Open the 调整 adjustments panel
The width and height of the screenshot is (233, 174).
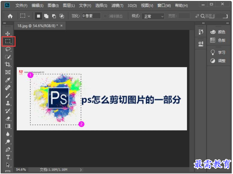[x=218, y=61]
